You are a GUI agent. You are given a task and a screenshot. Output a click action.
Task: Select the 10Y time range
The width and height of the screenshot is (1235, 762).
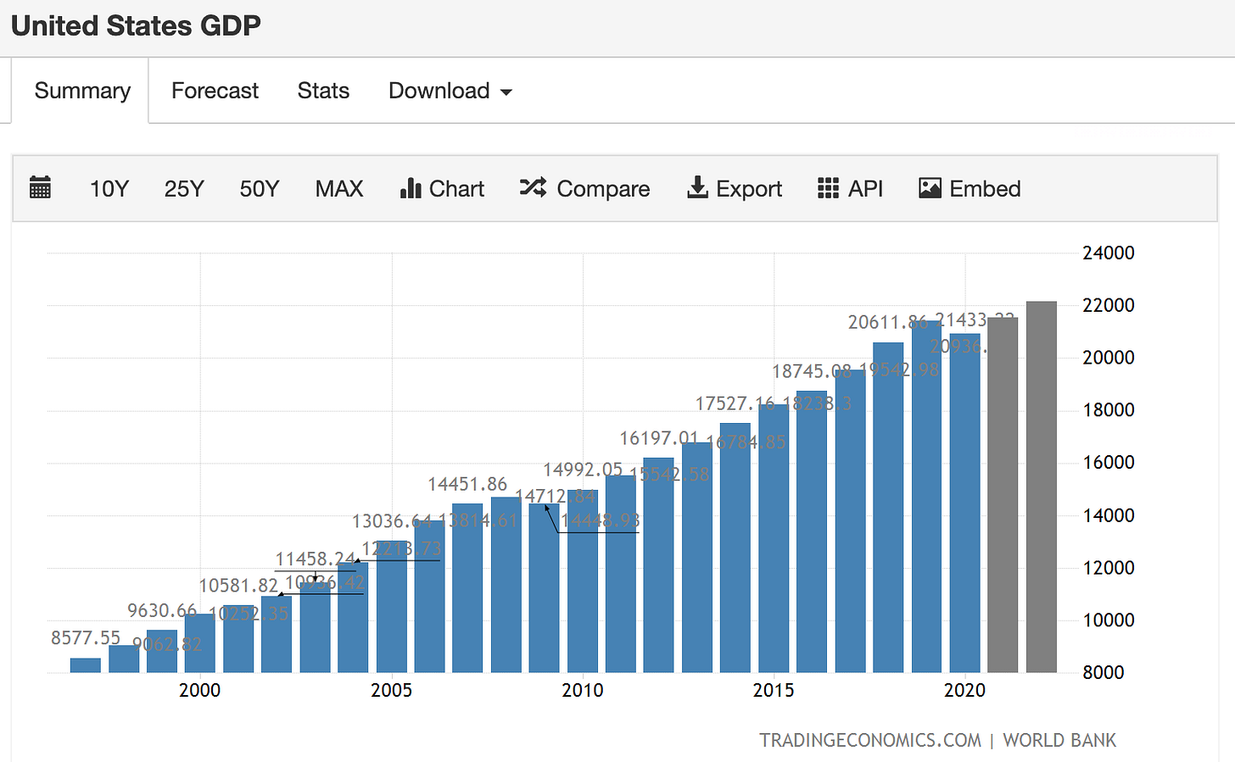(109, 188)
